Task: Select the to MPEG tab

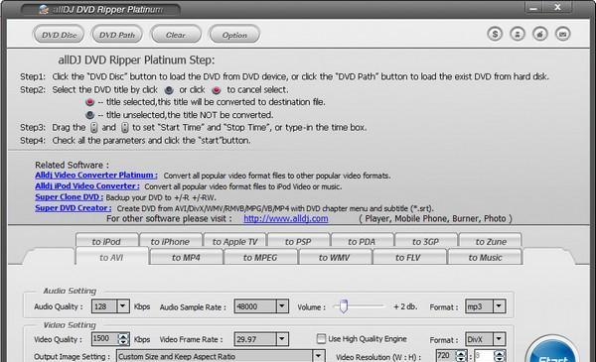Action: coord(260,257)
